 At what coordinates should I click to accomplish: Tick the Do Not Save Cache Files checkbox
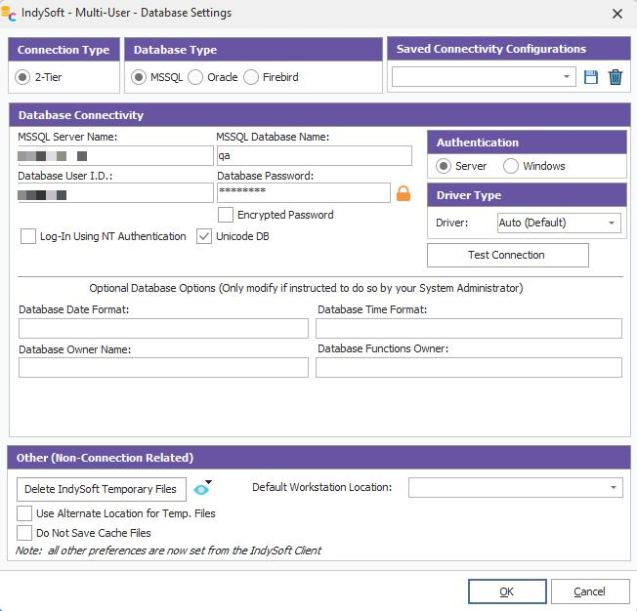pos(24,533)
